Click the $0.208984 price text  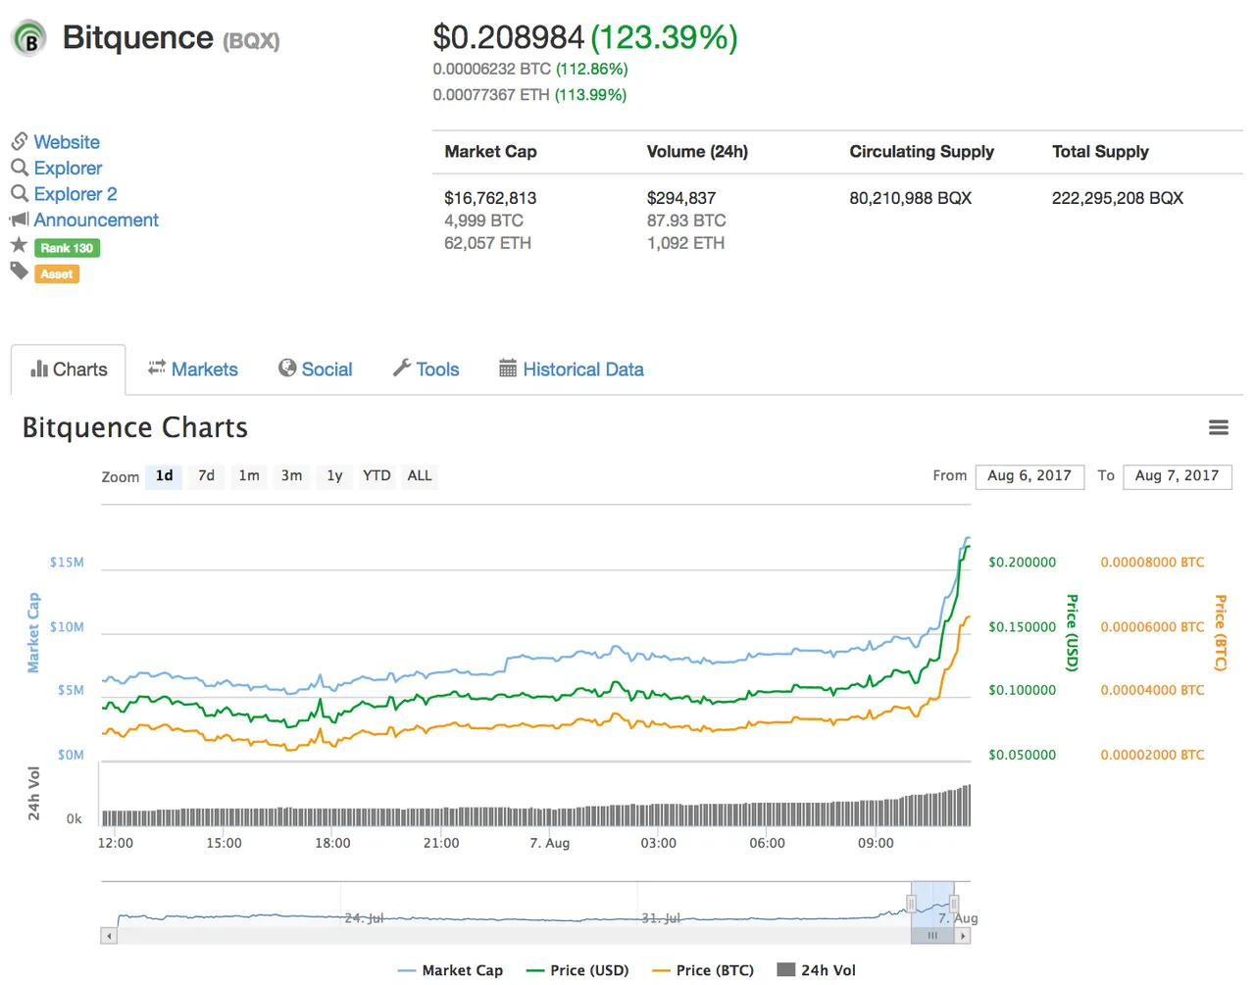tap(509, 37)
